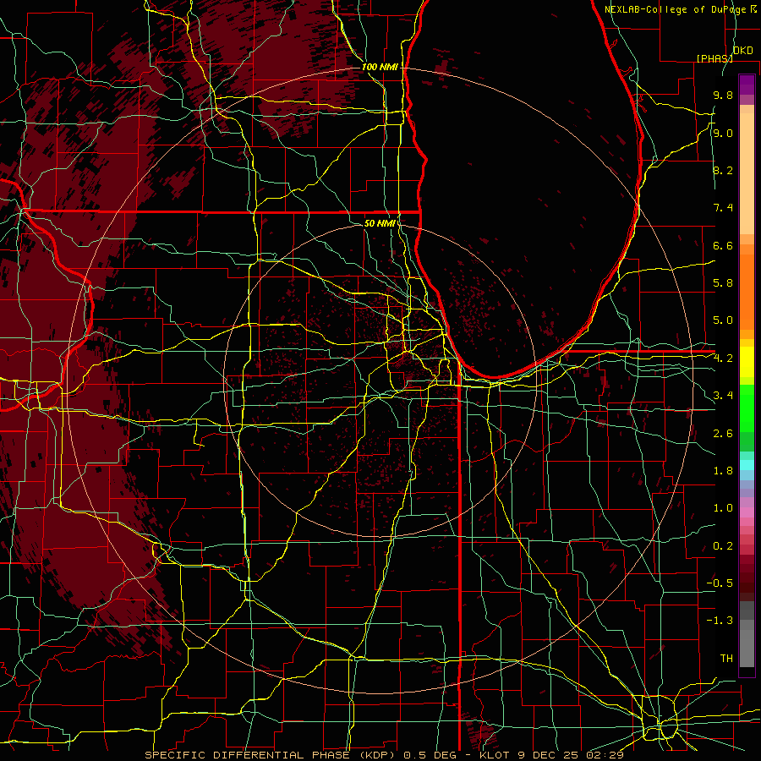
Task: Click the -0.5 scale value
Action: 720,583
